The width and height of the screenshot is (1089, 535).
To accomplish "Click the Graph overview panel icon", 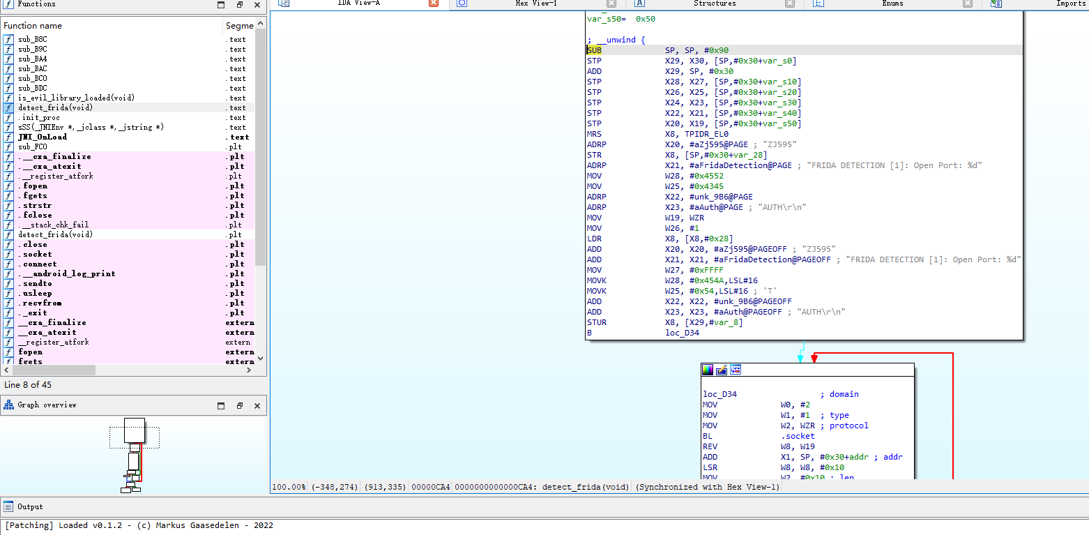I will point(9,405).
